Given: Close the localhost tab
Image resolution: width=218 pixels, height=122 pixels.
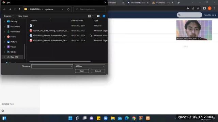Looking at the screenshot, I should [x=173, y=3].
